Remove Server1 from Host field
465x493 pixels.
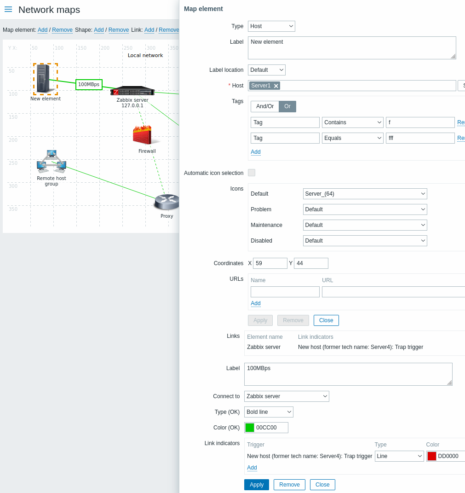point(276,86)
